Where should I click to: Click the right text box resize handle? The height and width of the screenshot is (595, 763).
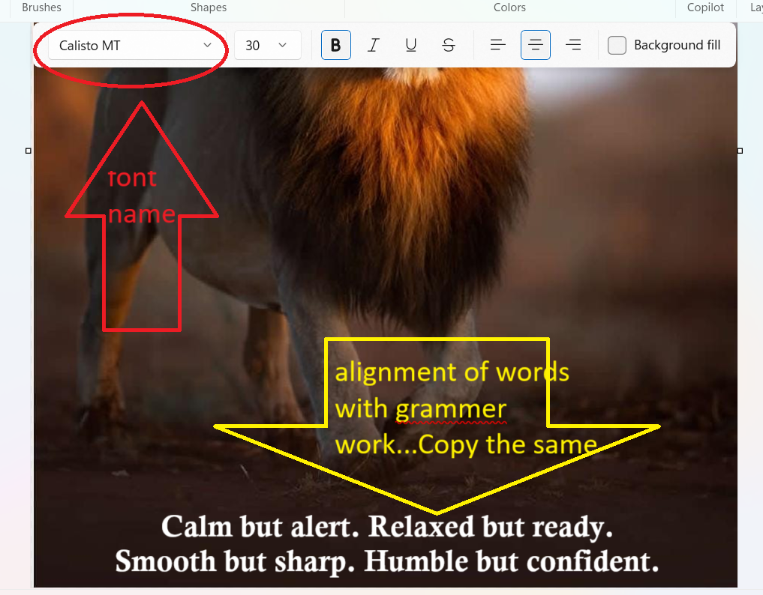tap(740, 151)
